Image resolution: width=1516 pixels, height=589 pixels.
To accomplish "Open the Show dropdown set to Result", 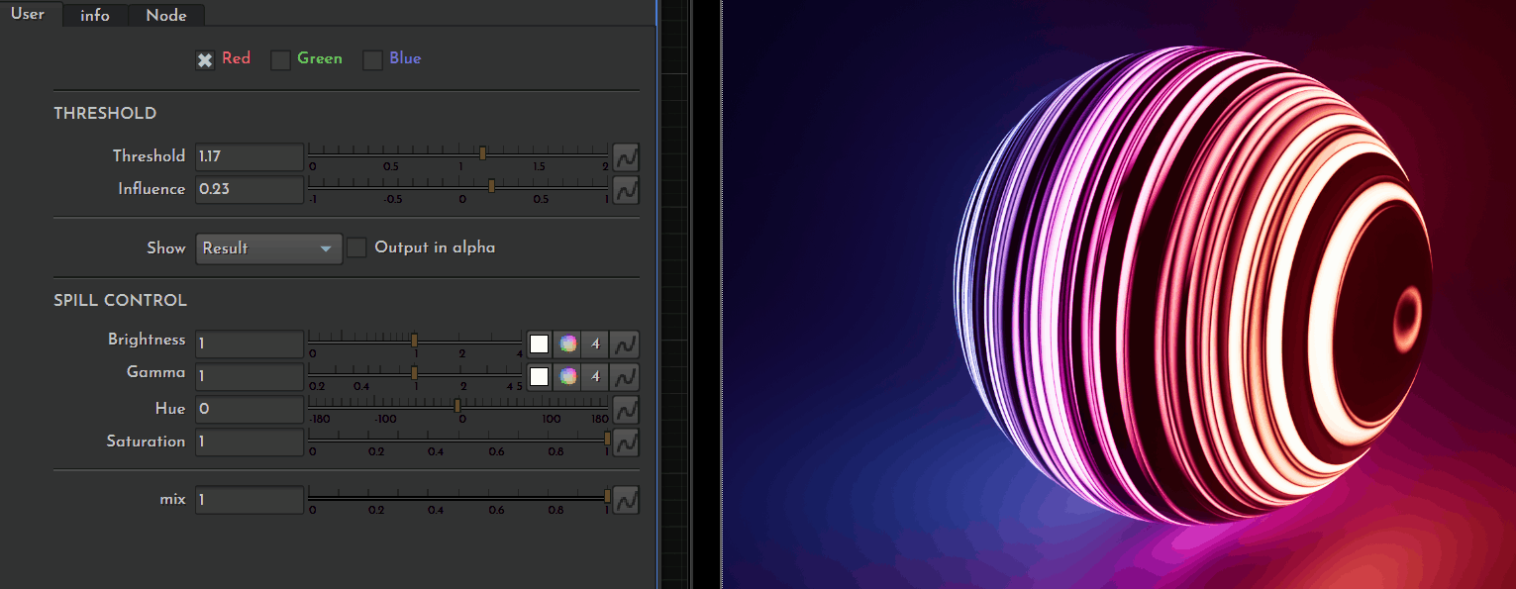I will coord(268,248).
